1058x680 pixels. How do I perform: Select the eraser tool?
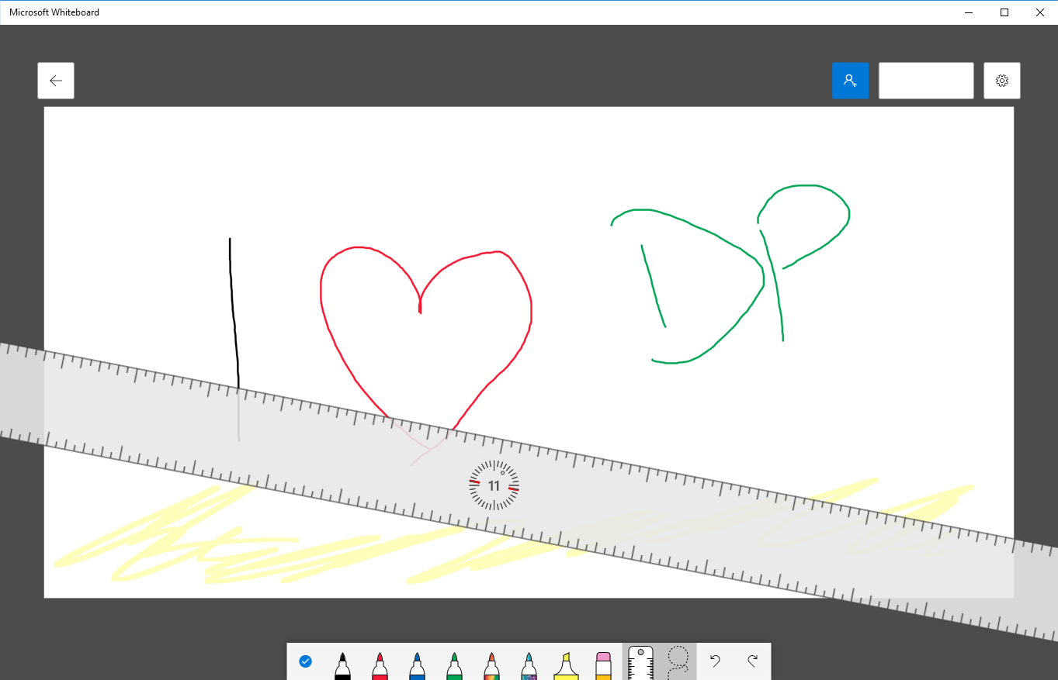603,666
